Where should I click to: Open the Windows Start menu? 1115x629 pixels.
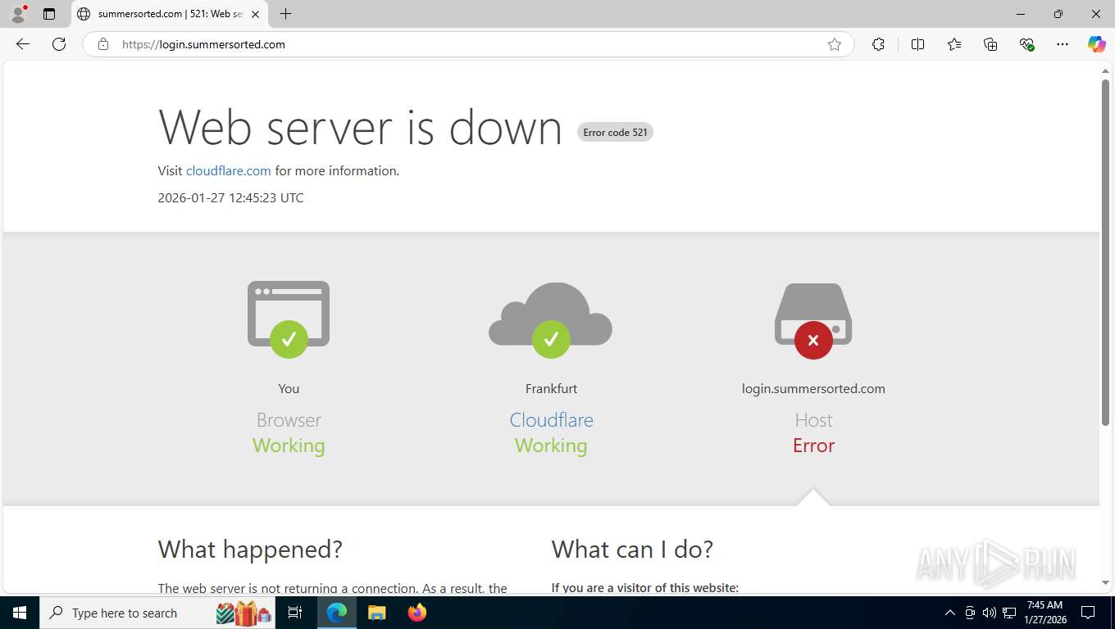(x=20, y=613)
